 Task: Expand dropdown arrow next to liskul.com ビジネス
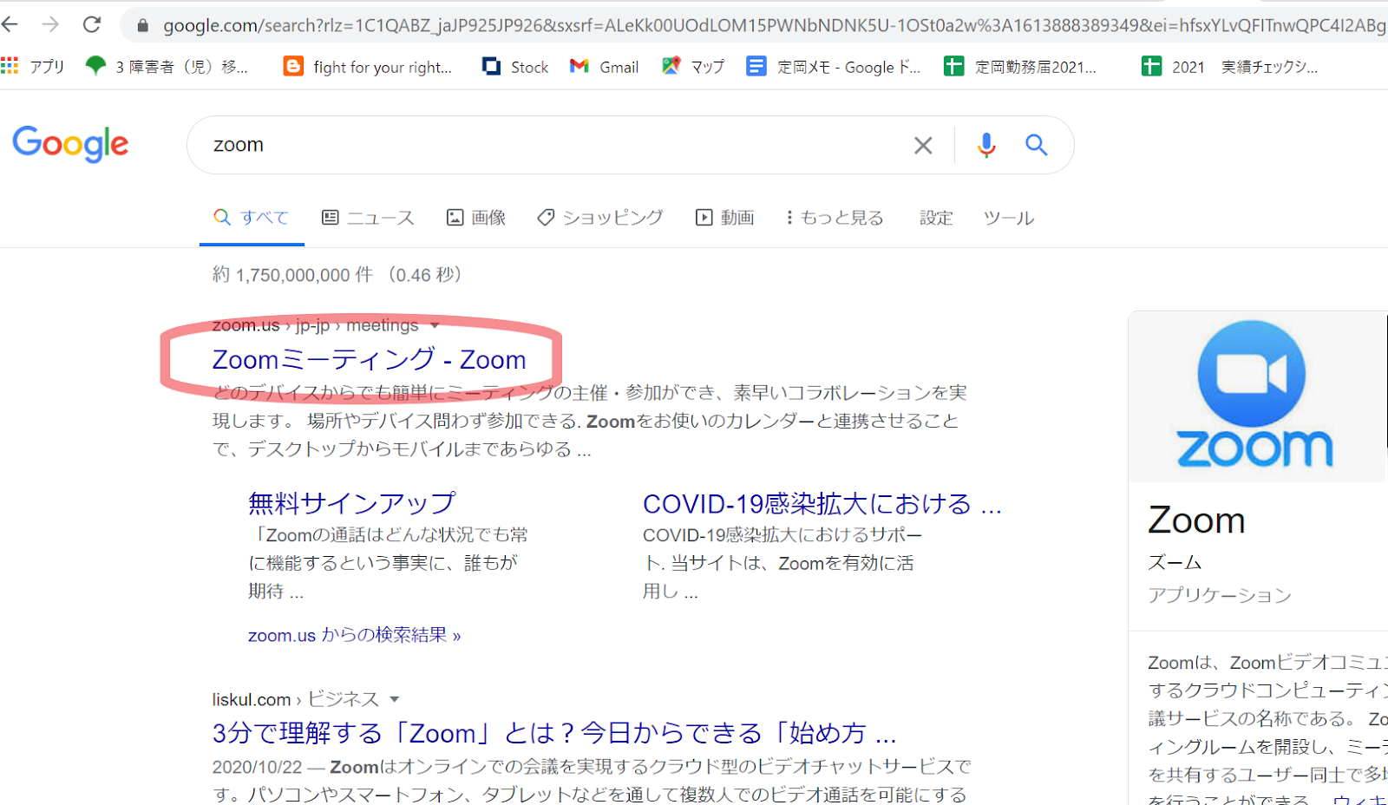click(395, 699)
